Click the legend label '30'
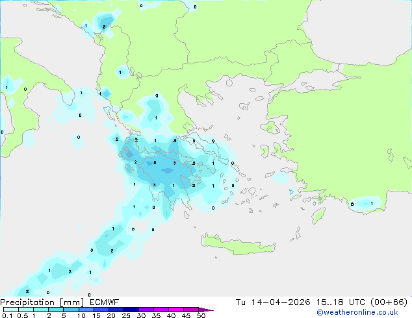This screenshot has height=318, width=412. point(141,315)
